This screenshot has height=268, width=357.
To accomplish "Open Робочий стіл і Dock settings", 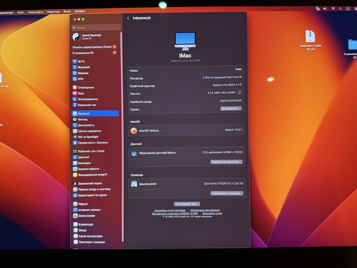I will tap(89, 151).
